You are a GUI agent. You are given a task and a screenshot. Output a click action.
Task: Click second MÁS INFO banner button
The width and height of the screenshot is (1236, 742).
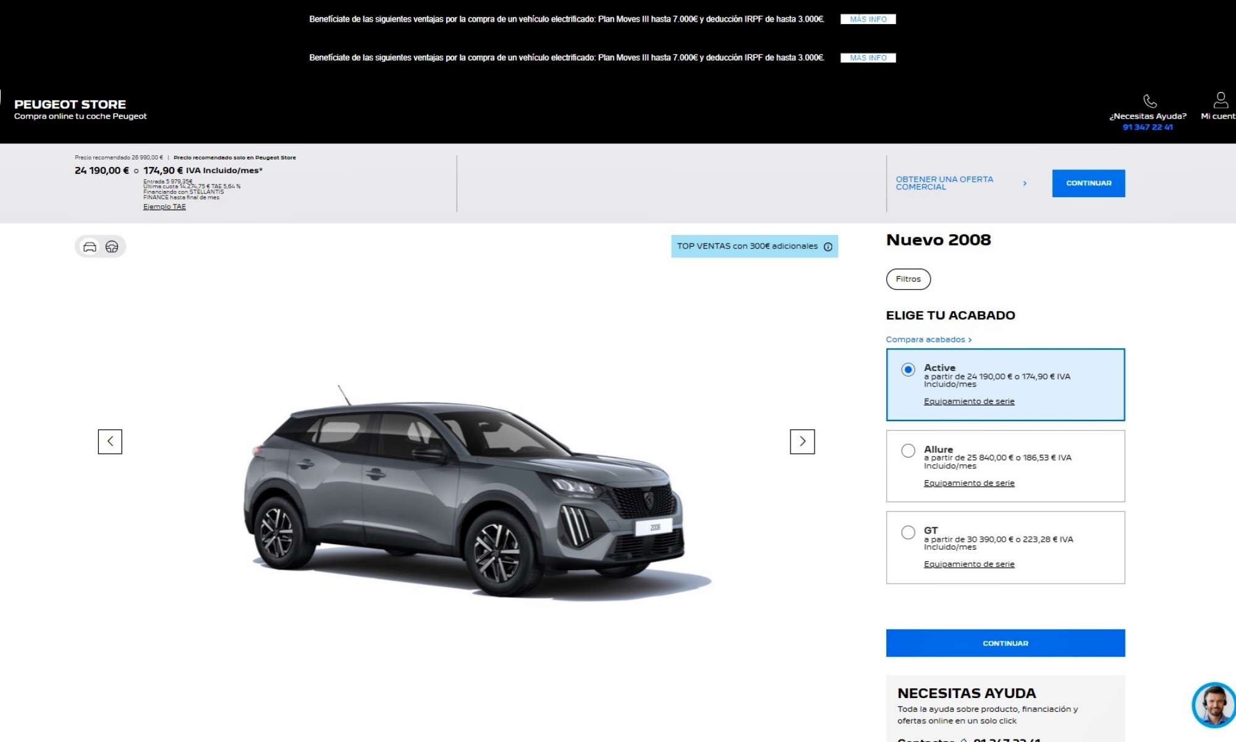(868, 58)
